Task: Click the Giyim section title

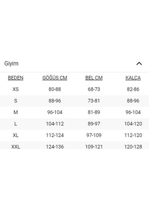Action: point(12,63)
